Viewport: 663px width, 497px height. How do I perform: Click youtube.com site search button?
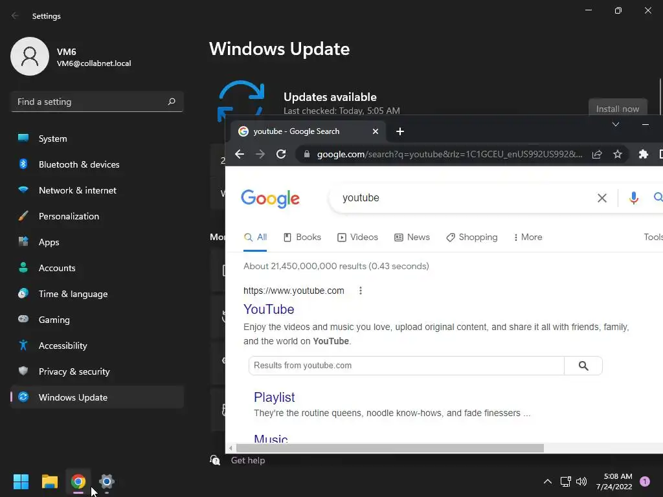pos(583,366)
